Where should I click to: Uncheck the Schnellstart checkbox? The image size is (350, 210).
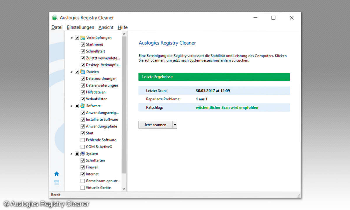(83, 51)
